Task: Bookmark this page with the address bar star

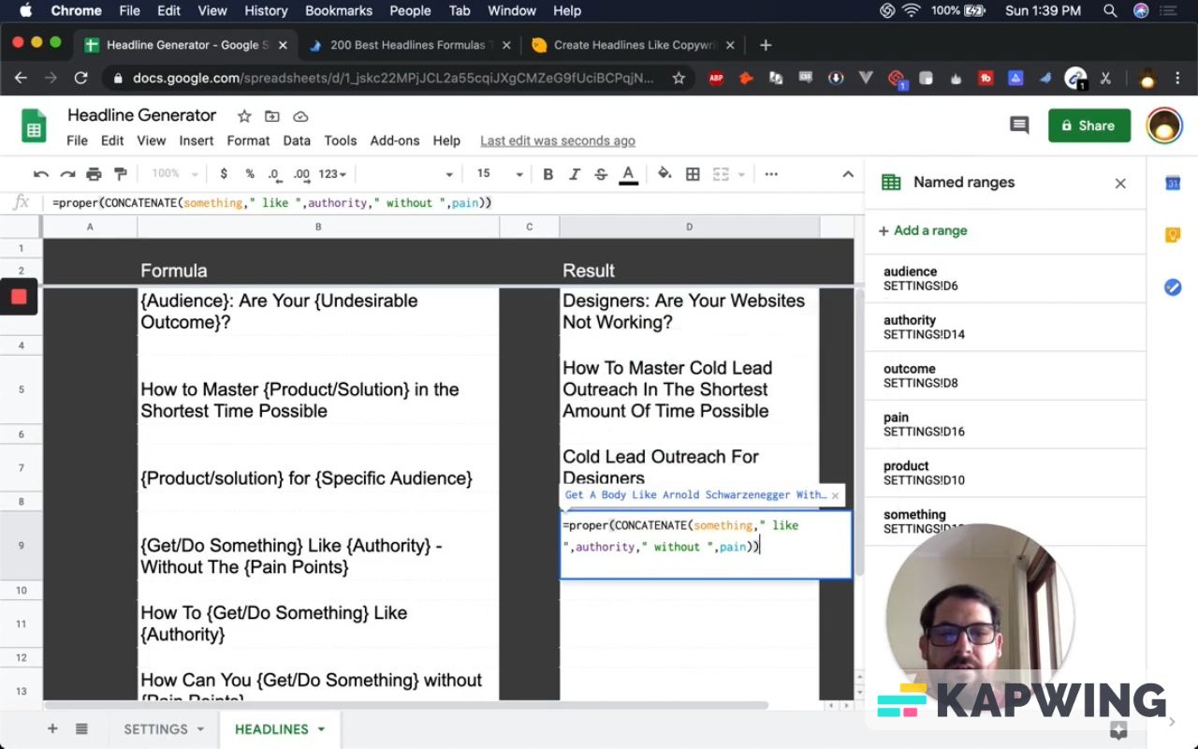Action: pos(679,79)
